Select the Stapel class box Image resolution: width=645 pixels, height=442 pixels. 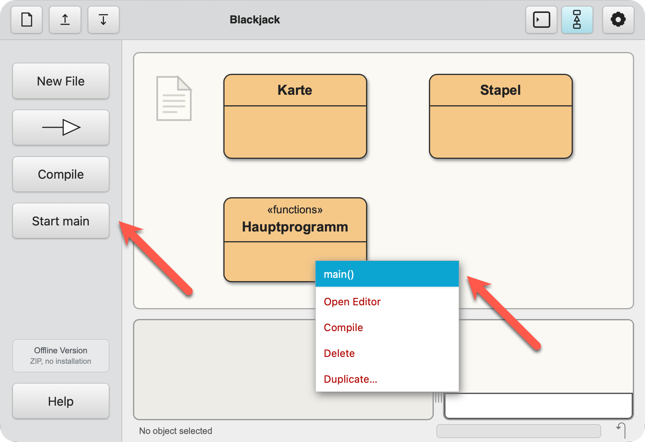click(x=501, y=116)
